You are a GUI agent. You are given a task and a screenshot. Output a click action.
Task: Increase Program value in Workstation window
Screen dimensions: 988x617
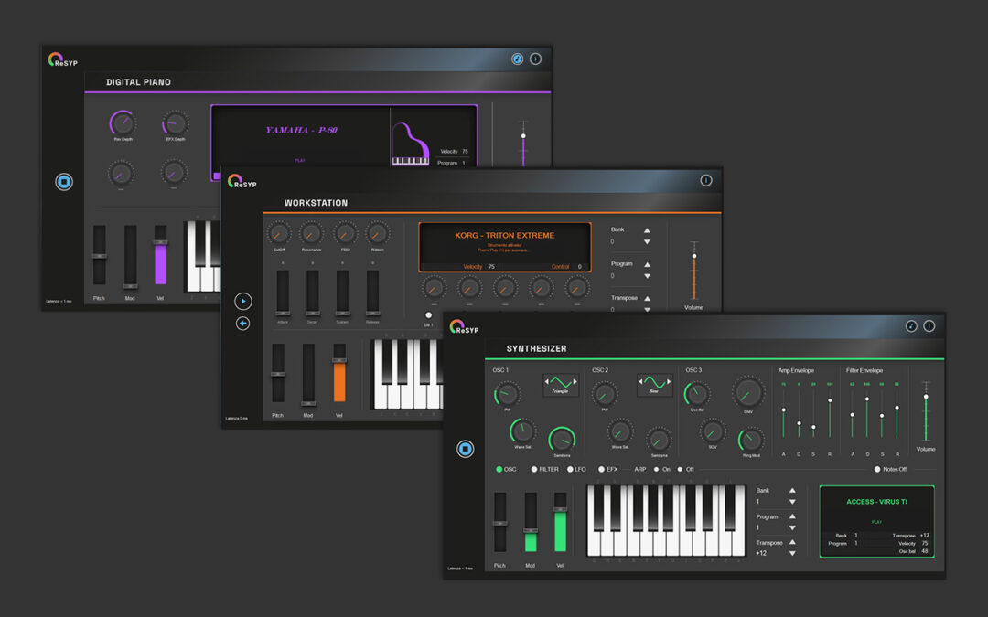click(647, 264)
